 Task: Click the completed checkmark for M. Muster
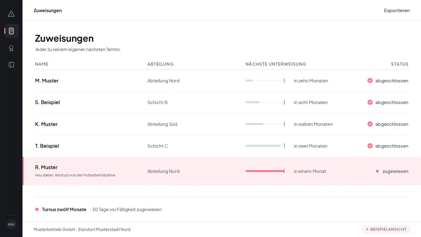[x=370, y=80]
